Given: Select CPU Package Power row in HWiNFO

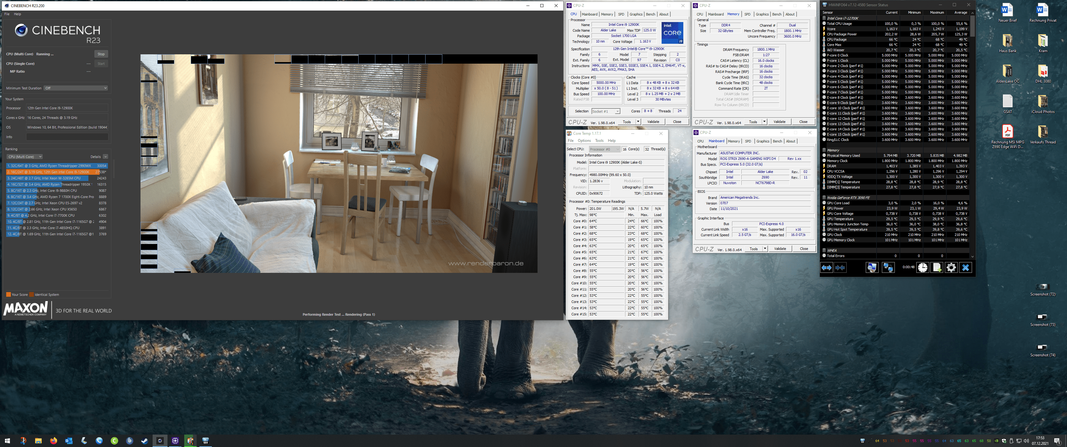Looking at the screenshot, I should [895, 34].
